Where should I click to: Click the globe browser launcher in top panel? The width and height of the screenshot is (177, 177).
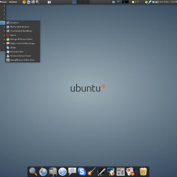pos(29,2)
